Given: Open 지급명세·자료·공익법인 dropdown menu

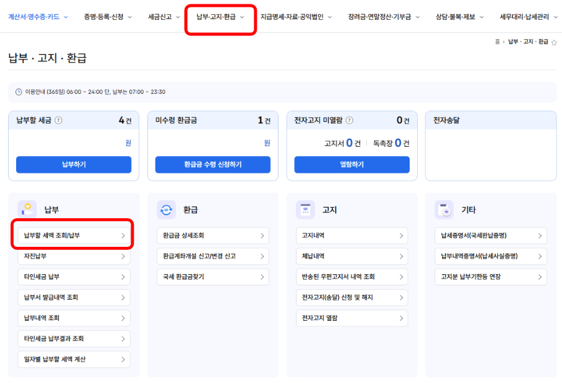Looking at the screenshot, I should pyautogui.click(x=296, y=17).
